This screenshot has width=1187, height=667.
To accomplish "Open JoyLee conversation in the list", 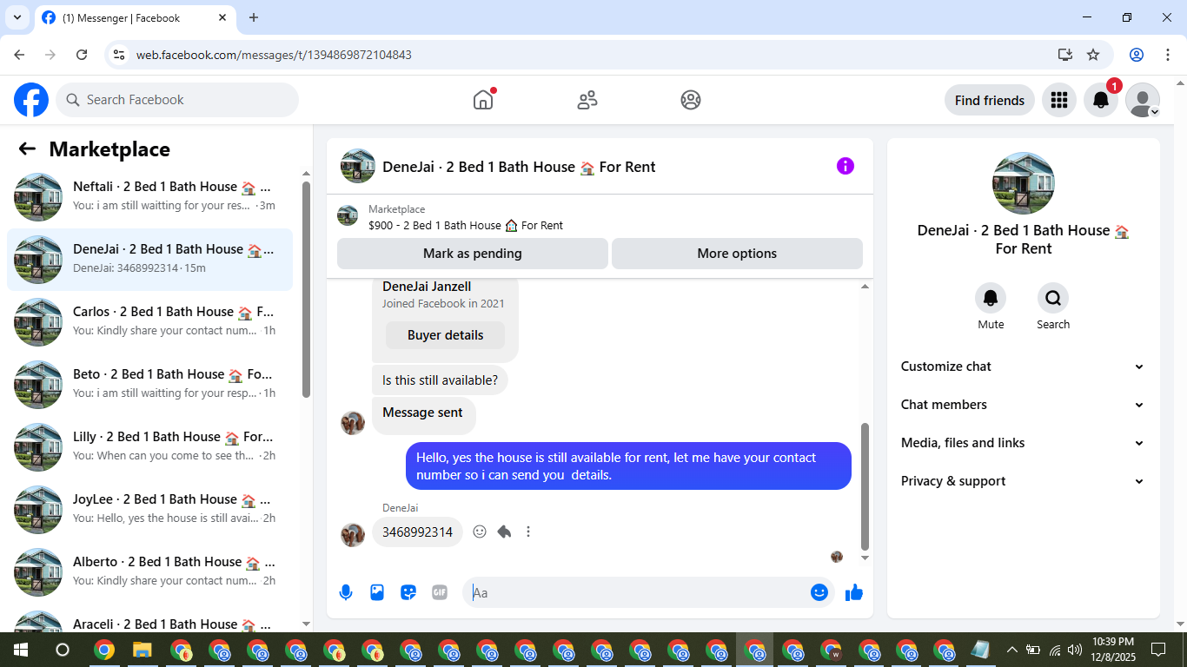I will click(149, 510).
